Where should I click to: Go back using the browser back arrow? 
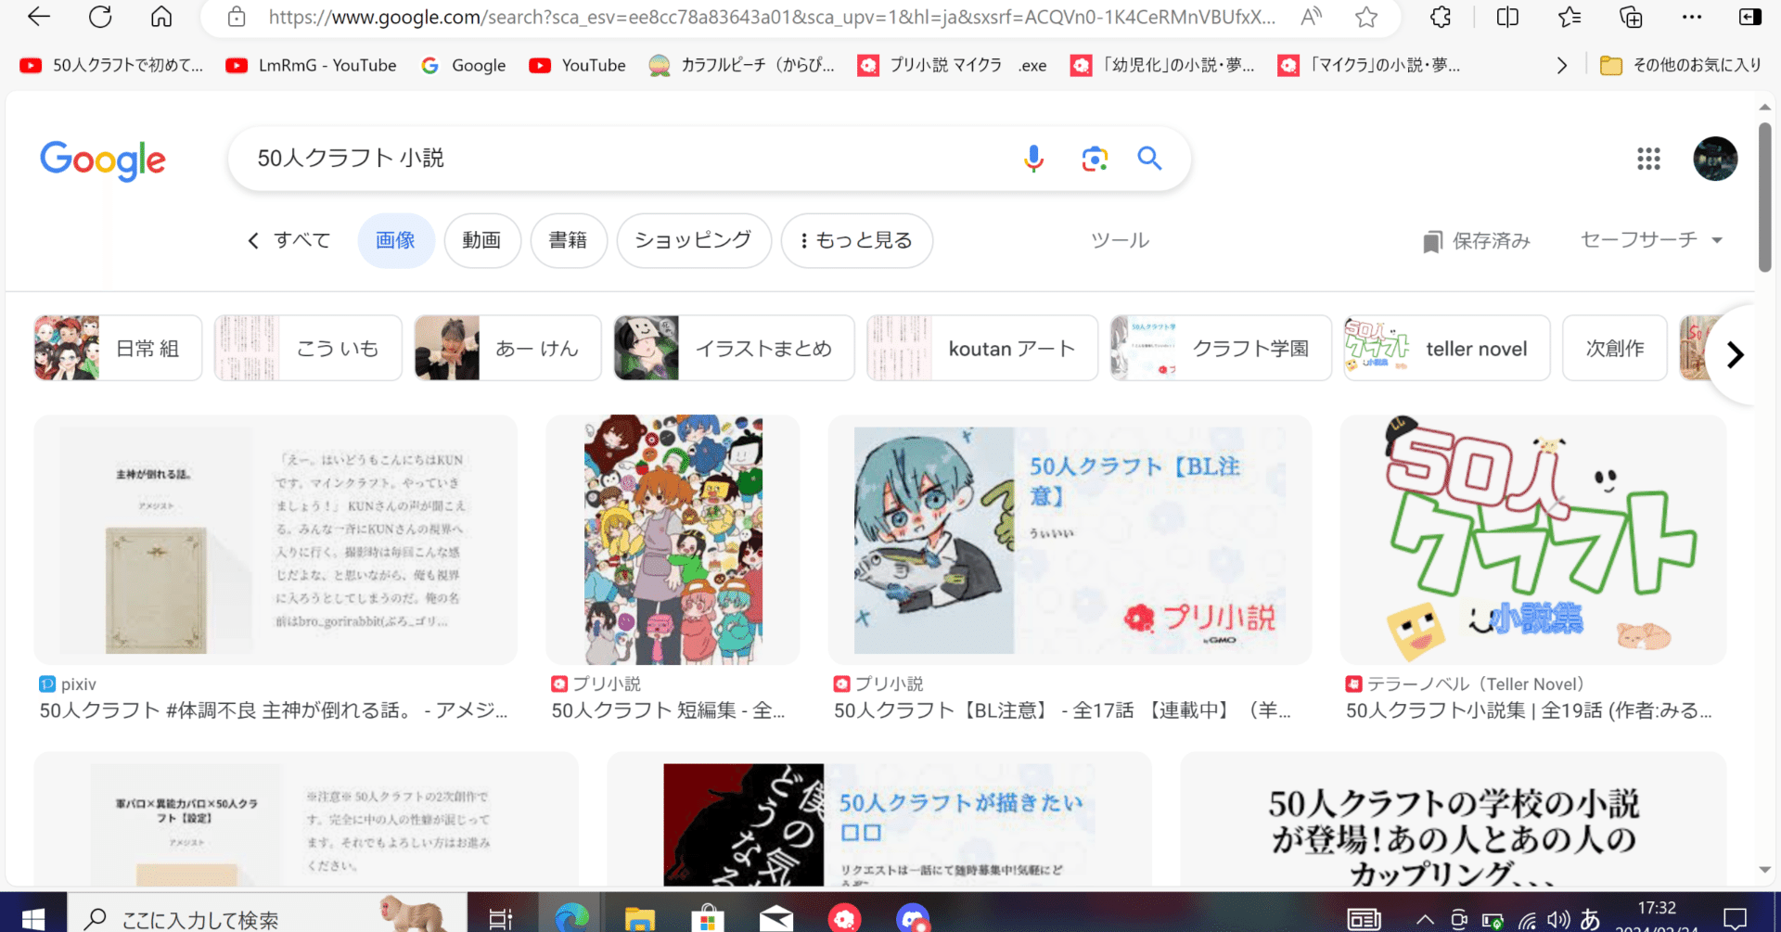(37, 17)
